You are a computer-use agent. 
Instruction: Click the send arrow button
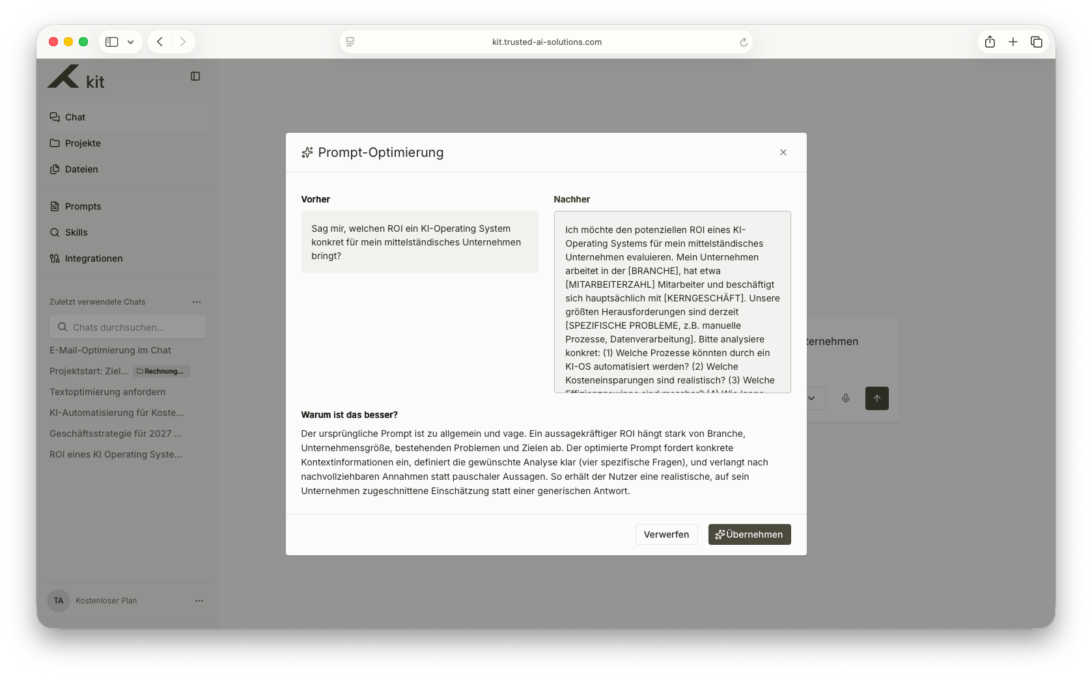point(877,398)
